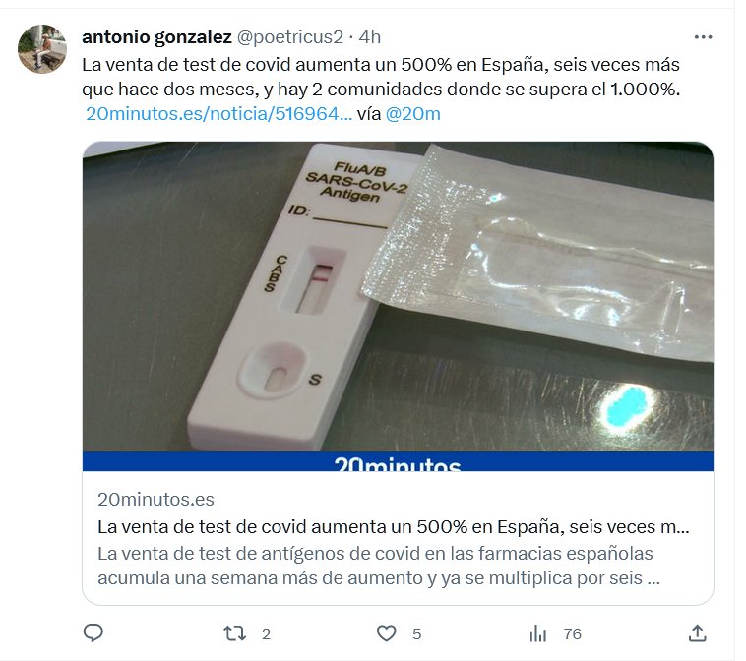This screenshot has width=746, height=661.
Task: Click the share upload icon
Action: (x=698, y=633)
